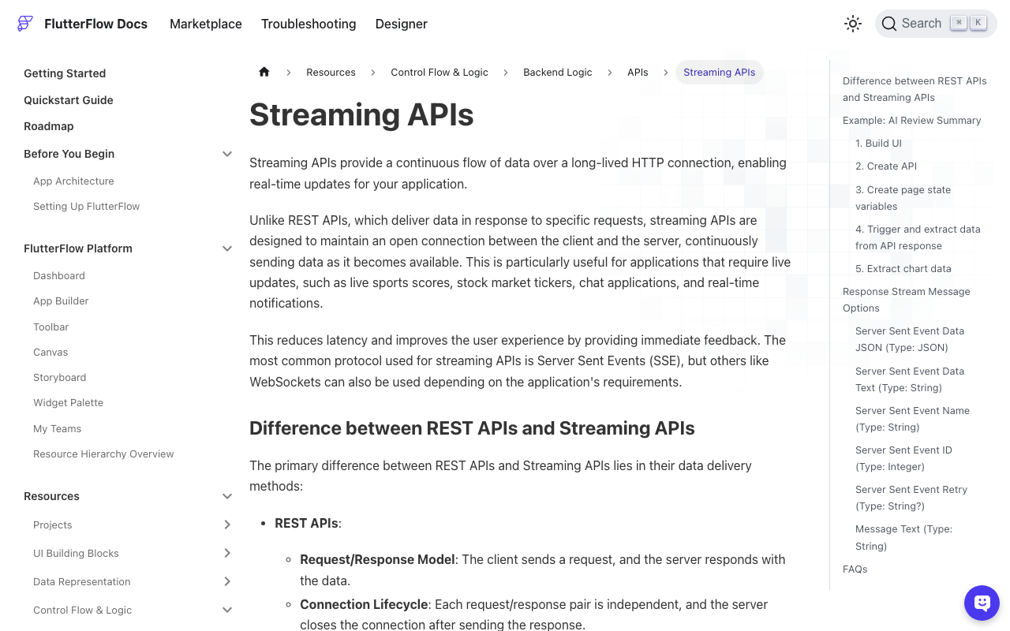Jump to 3. Create page state variables

903,198
